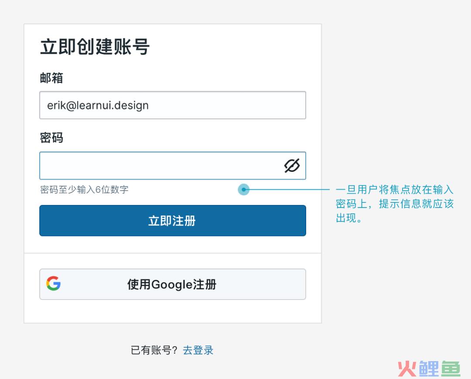Click the 立即创建账号 heading
The image size is (471, 379).
point(95,47)
